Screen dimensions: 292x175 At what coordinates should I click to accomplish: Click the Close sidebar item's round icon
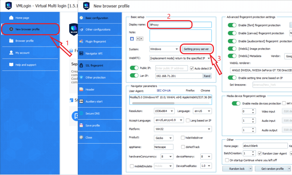point(81,137)
